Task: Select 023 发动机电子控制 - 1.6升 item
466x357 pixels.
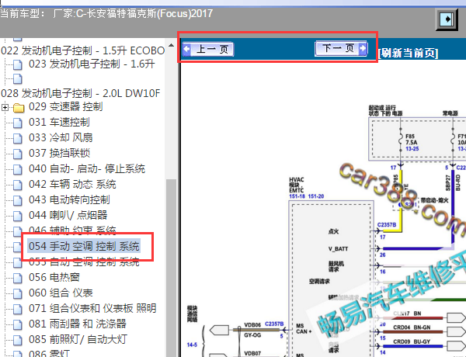Action: pyautogui.click(x=92, y=64)
